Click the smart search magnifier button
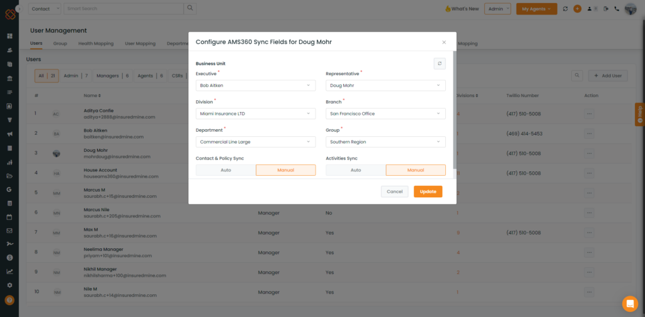The width and height of the screenshot is (645, 317). [x=190, y=9]
